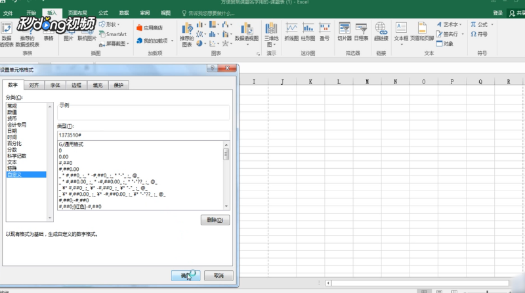Insert a win/loss sparkline (盈亏)
Screen dimensions: 525x293
pyautogui.click(x=324, y=32)
